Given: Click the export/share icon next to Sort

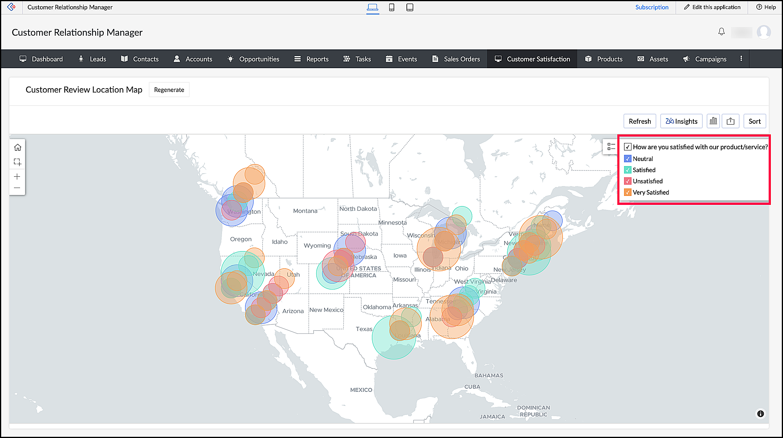Looking at the screenshot, I should 730,121.
